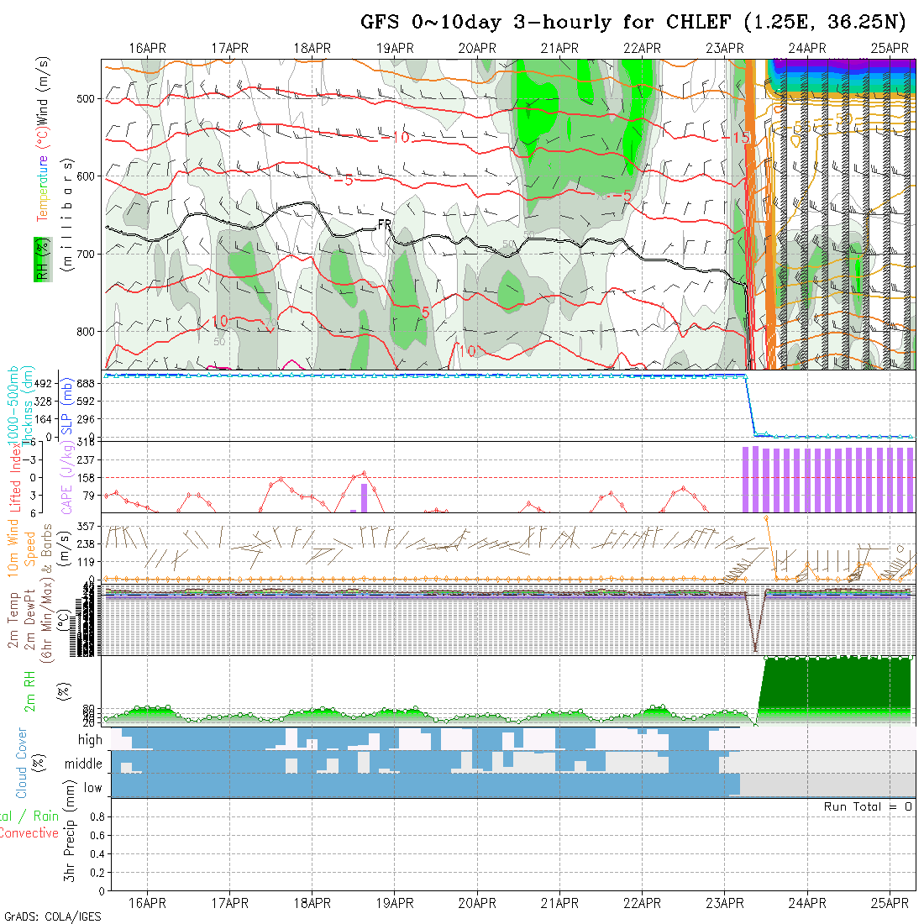Click the CAPE (J/kg) axis label
The image size is (924, 924).
point(67,479)
